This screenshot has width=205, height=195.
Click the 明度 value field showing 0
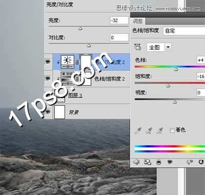tap(201, 93)
